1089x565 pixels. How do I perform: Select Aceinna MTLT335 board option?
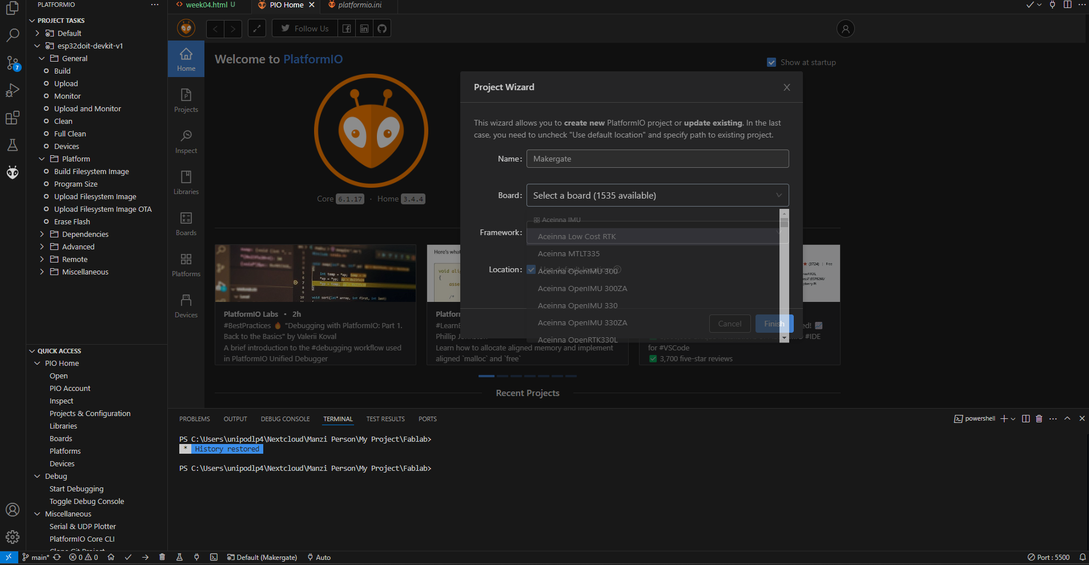tap(653, 253)
